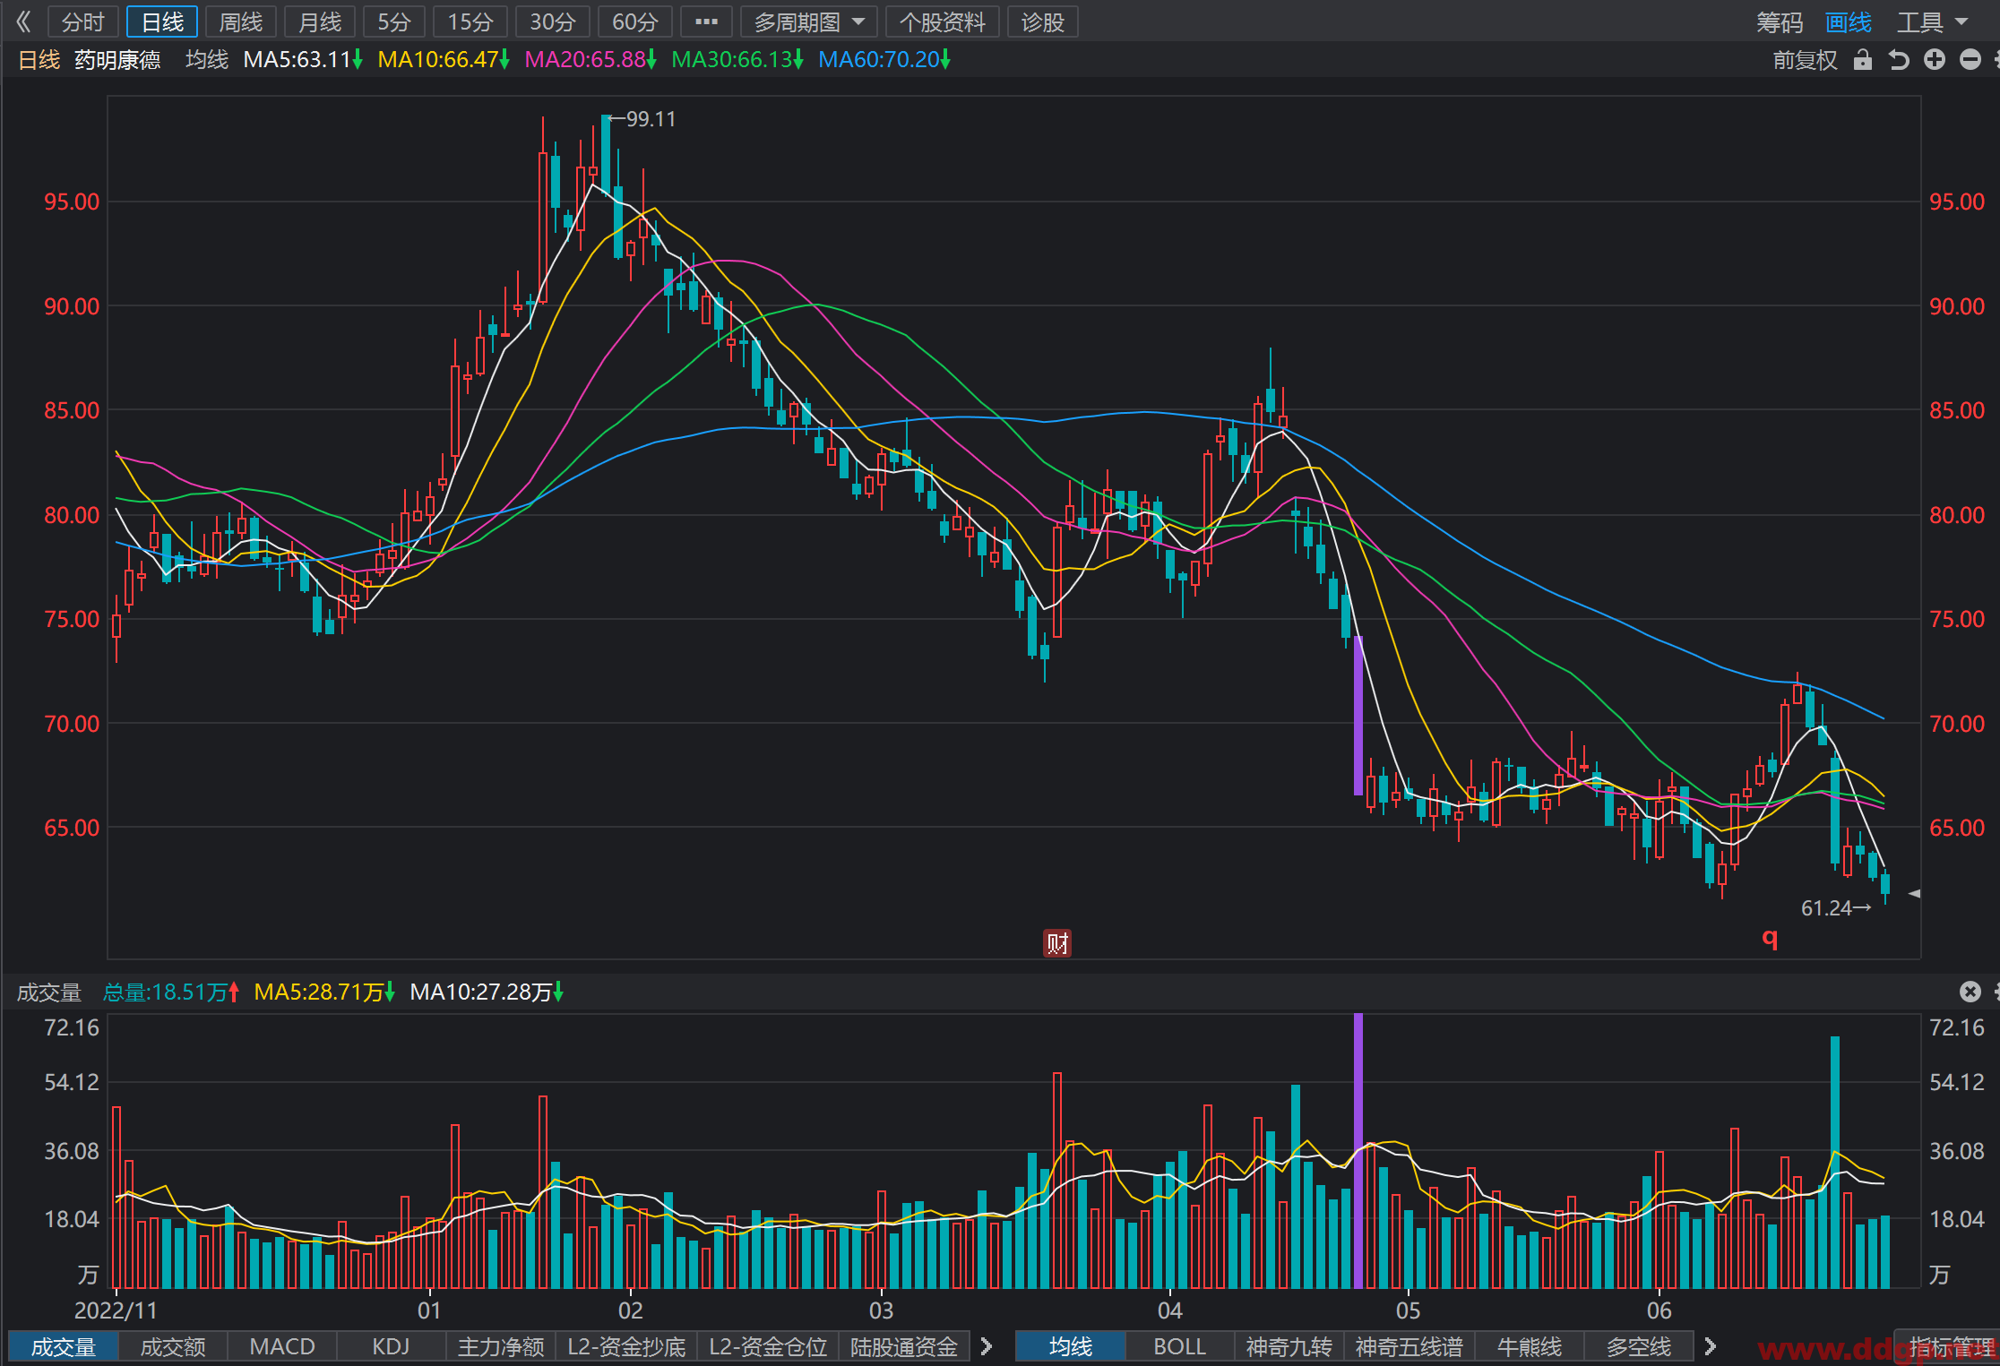Click the undo arrow icon in chart header
This screenshot has width=2000, height=1366.
1899,60
